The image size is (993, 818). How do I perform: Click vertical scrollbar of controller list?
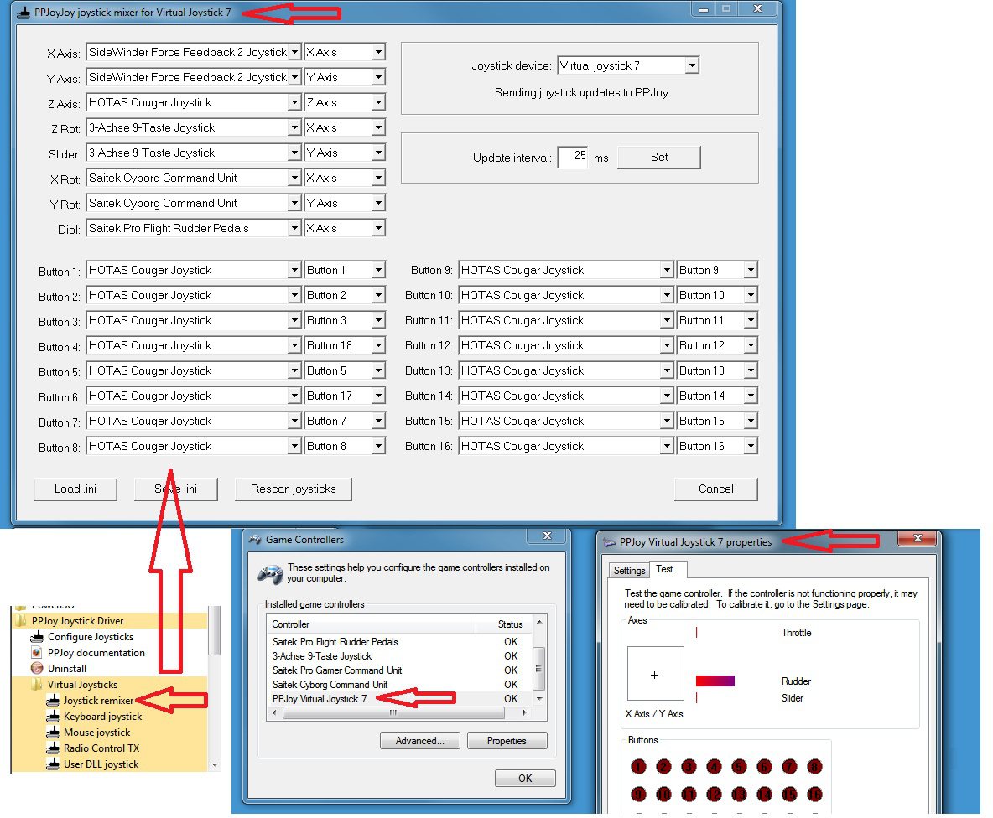pyautogui.click(x=538, y=669)
